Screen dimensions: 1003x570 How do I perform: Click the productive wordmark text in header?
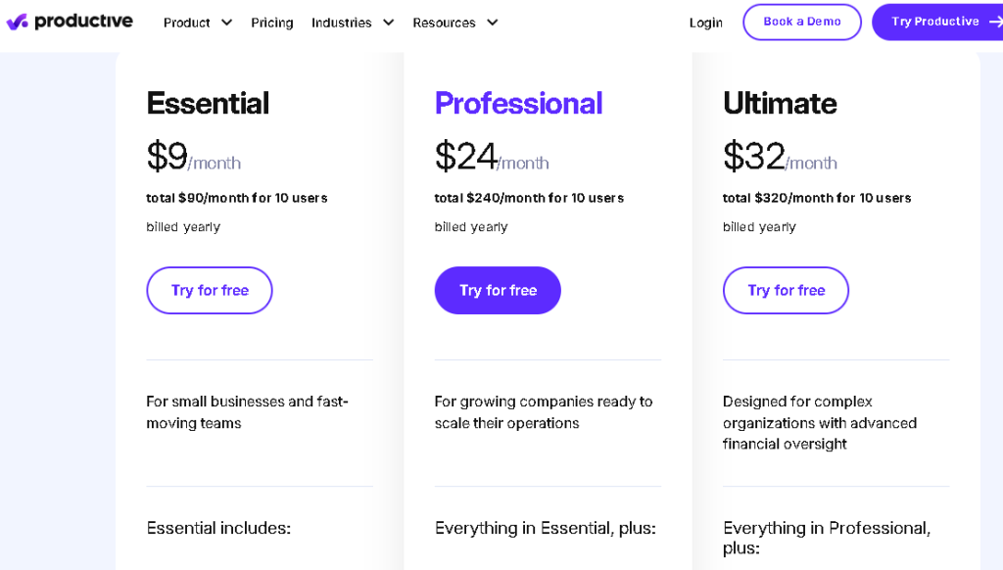click(83, 22)
